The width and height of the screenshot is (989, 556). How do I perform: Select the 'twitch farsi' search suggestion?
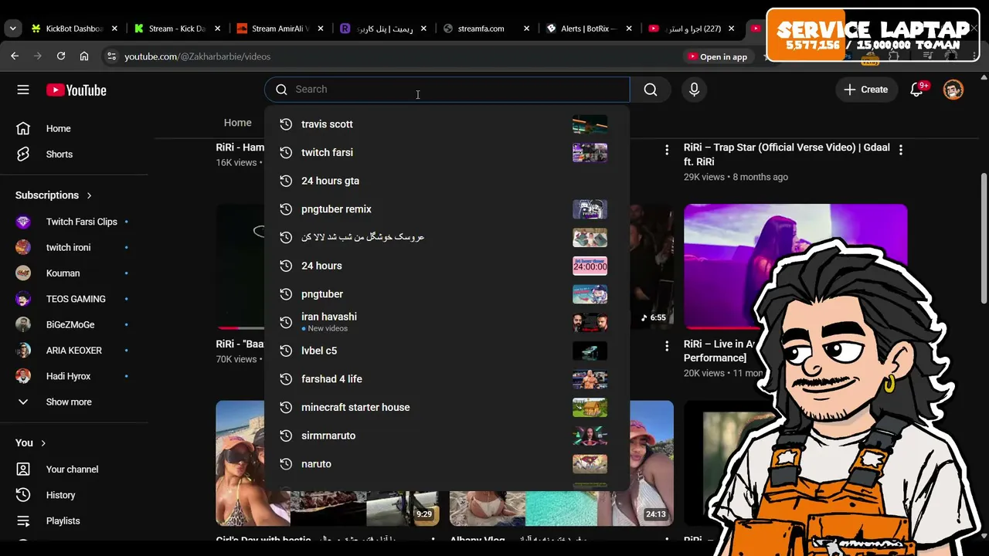click(447, 152)
